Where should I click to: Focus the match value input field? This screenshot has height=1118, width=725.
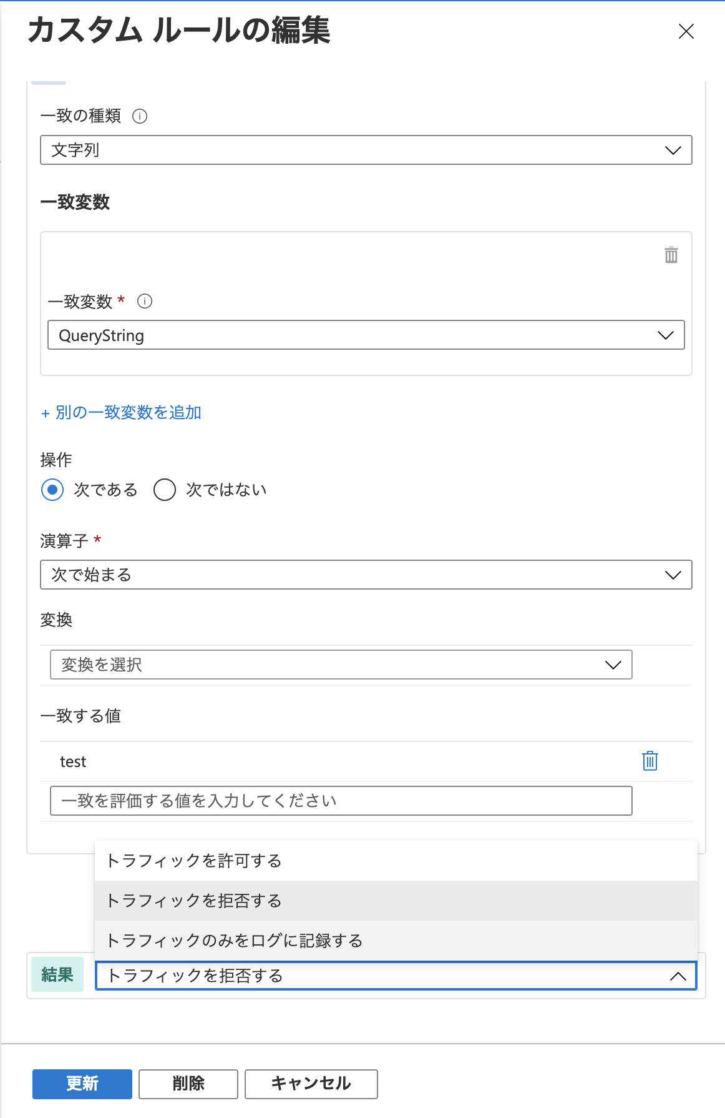click(x=341, y=801)
